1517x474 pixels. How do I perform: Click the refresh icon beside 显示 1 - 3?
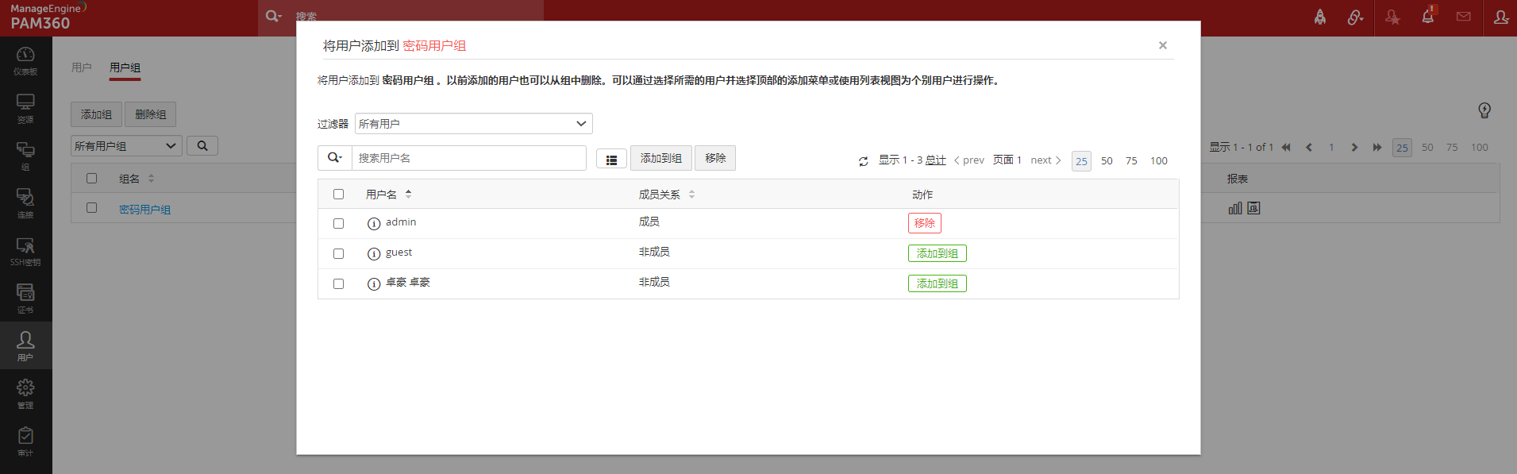[864, 161]
